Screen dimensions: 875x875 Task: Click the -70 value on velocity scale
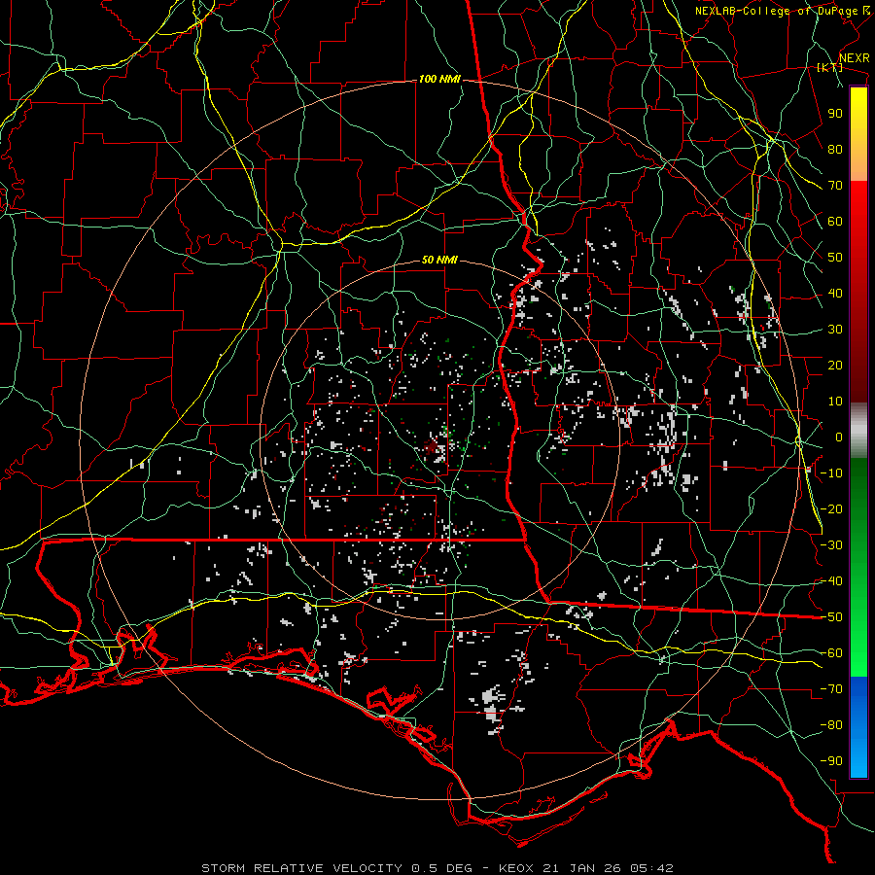(x=831, y=689)
